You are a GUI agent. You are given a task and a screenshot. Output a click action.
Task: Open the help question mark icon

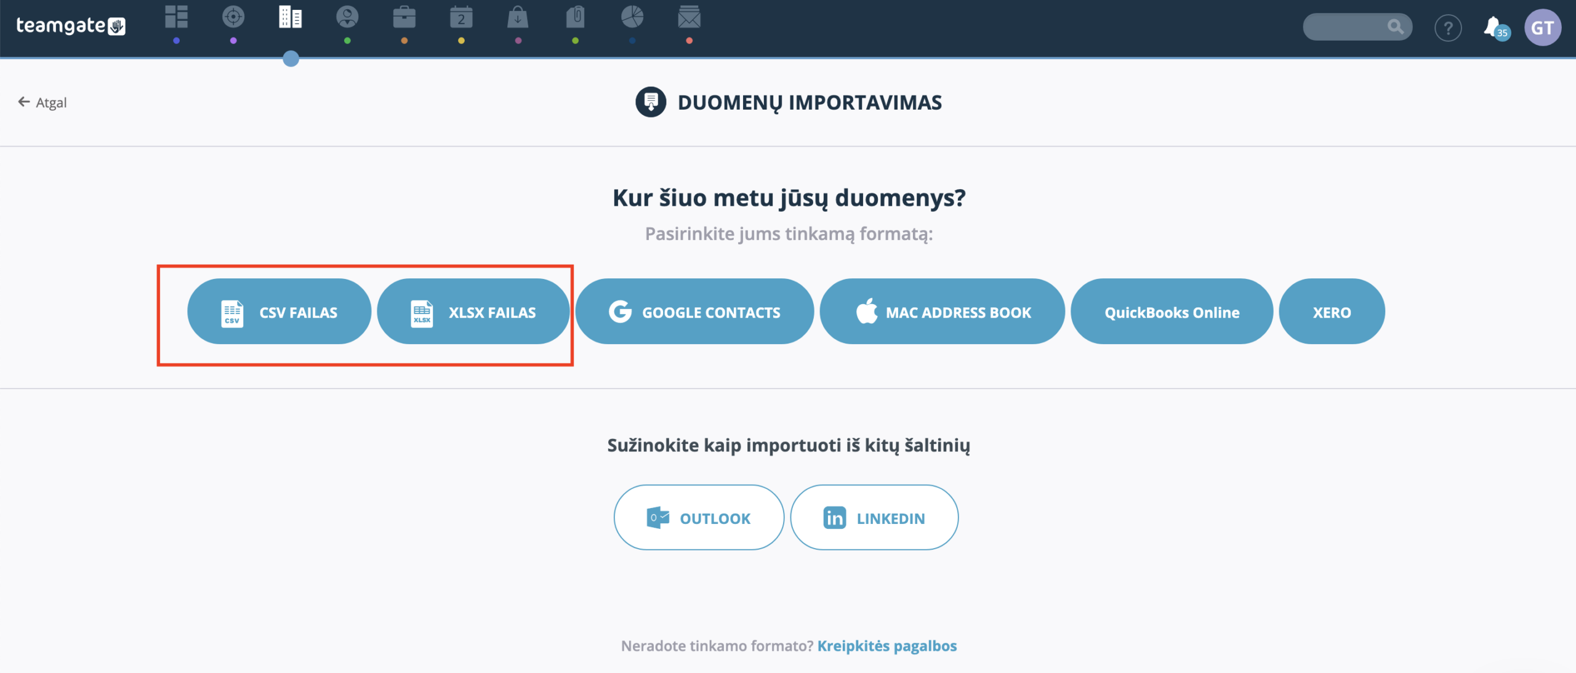[x=1448, y=28]
